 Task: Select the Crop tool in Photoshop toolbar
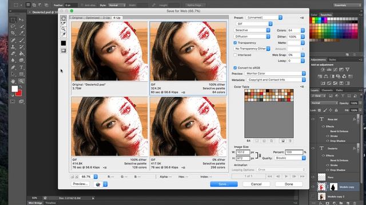pyautogui.click(x=13, y=33)
